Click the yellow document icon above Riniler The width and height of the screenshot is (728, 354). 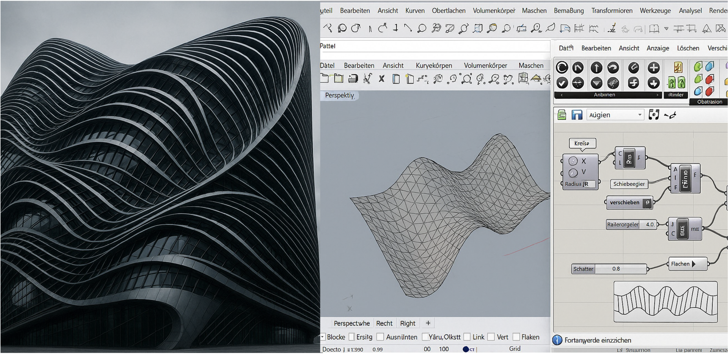(678, 67)
